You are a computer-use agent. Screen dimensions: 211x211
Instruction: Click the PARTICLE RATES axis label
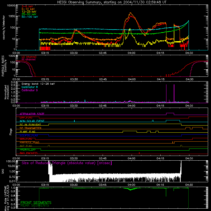[x=4, y=66]
